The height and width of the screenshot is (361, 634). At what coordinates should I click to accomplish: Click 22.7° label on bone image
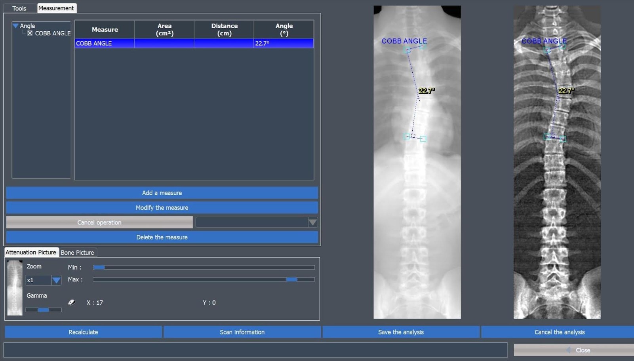click(x=566, y=91)
